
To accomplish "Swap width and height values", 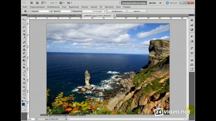I will tap(51, 11).
